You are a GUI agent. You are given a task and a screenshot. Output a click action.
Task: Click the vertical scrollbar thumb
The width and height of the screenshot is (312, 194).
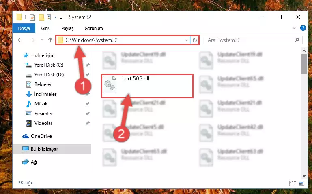[x=304, y=64]
